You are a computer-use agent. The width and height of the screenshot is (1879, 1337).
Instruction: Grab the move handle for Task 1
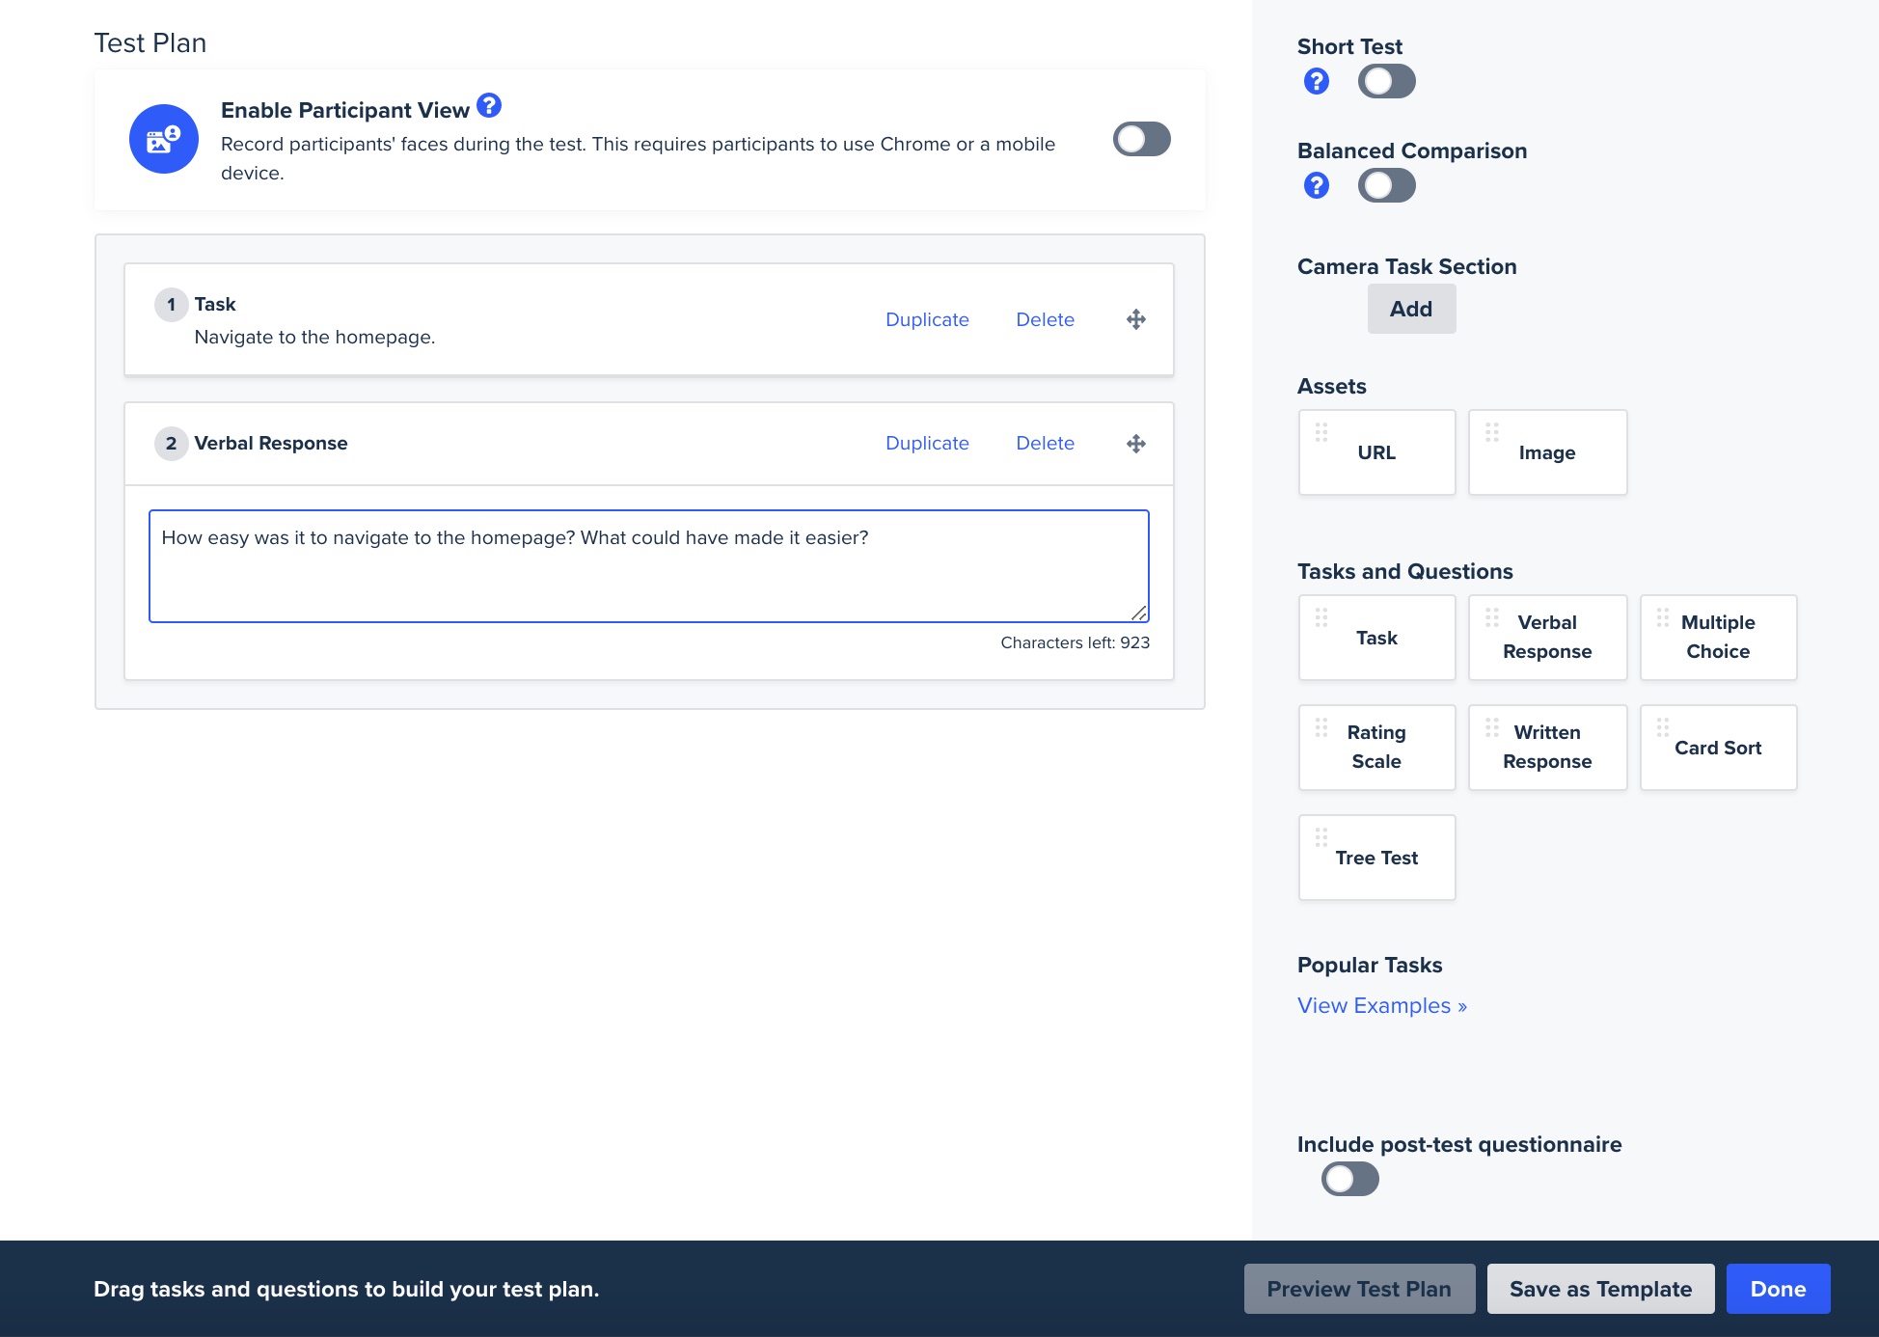[1136, 319]
